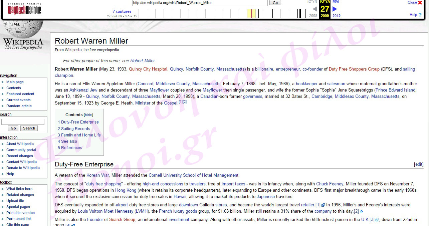This screenshot has height=226, width=429.
Task: Go to previous capture arrow
Action: click(315, 9)
